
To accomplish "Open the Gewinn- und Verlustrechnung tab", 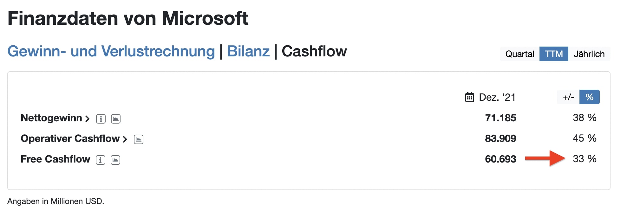I will pyautogui.click(x=111, y=51).
